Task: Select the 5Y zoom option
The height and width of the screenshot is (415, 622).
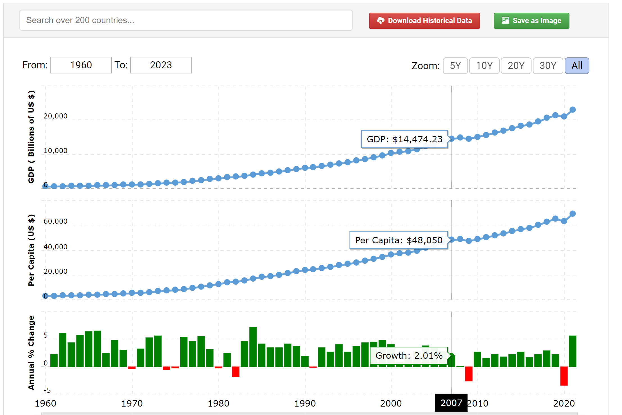Action: 455,66
